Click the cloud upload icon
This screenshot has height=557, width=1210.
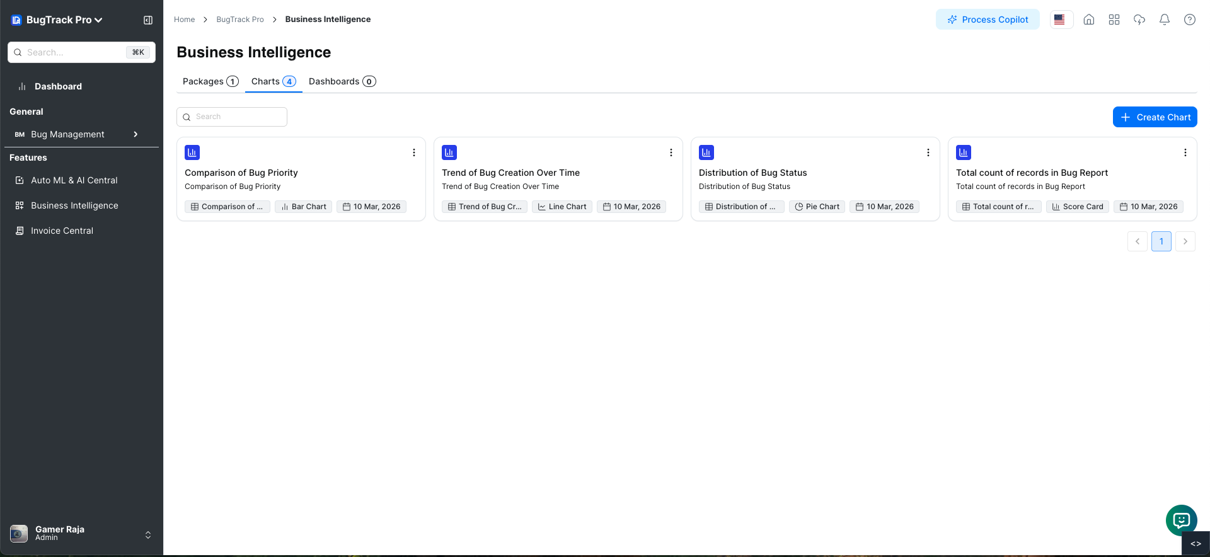click(1139, 20)
